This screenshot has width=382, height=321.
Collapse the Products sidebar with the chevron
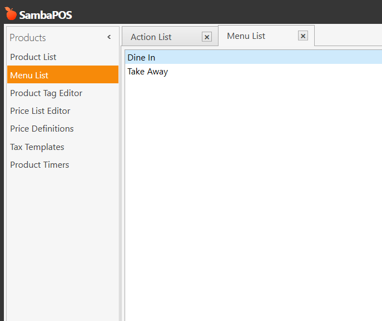[x=109, y=37]
